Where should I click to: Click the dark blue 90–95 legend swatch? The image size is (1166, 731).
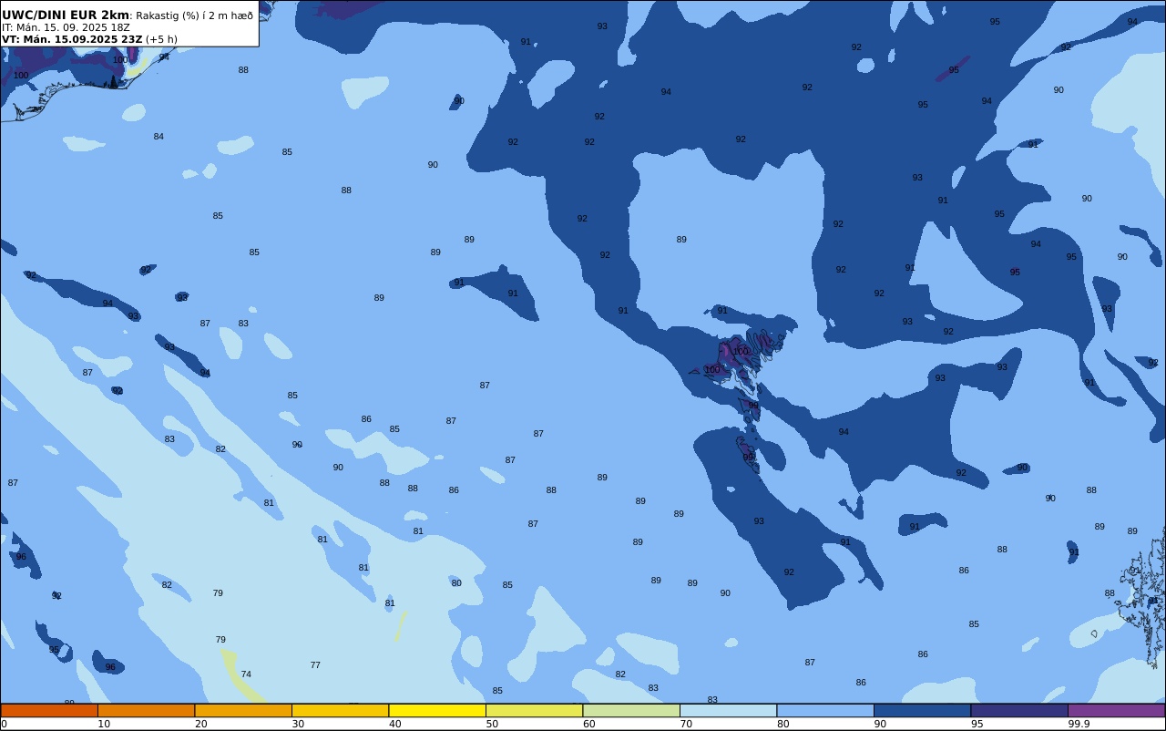coord(922,710)
